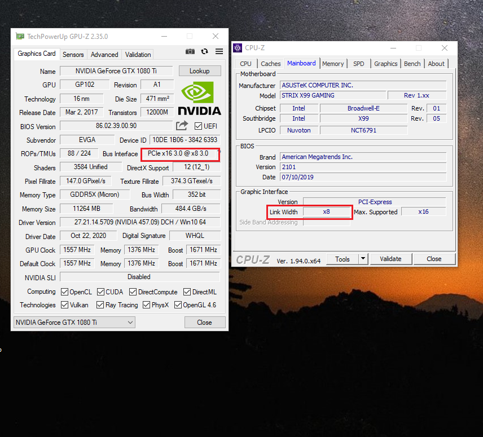Screen dimensions: 483x437
Task: Toggle the DirectML checkbox
Action: [187, 292]
